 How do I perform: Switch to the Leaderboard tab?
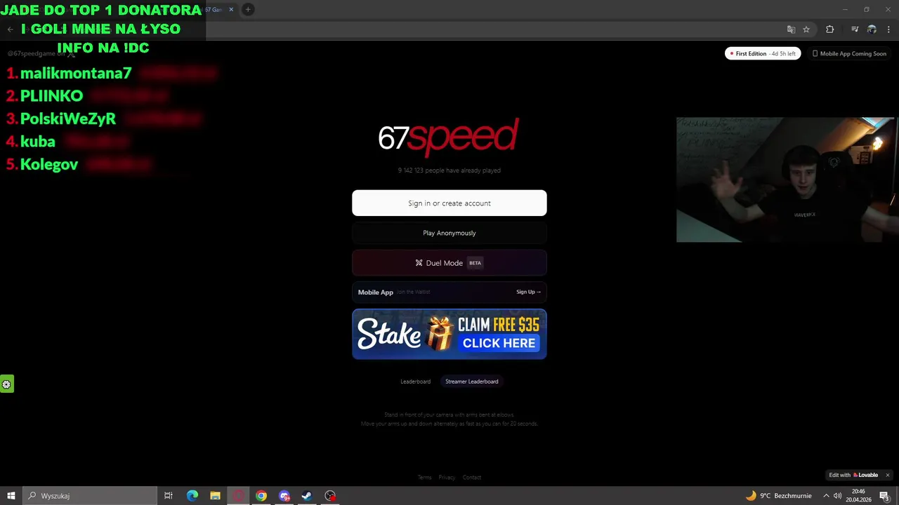pyautogui.click(x=415, y=382)
